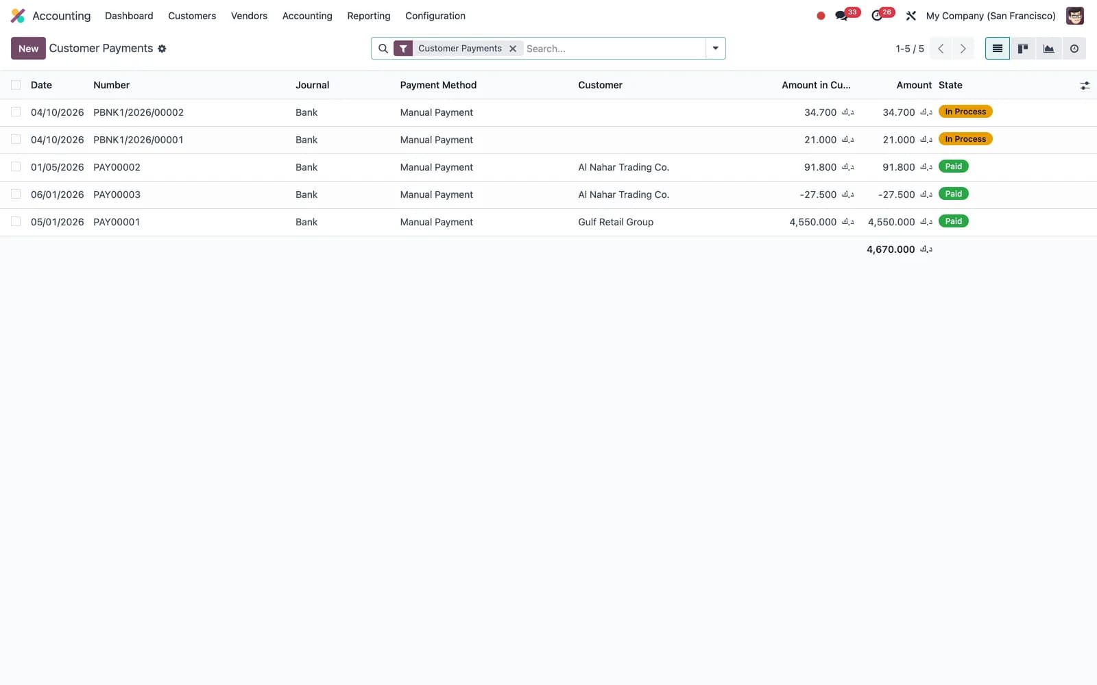Click the filter funnel facet icon
The width and height of the screenshot is (1097, 685).
click(x=403, y=49)
